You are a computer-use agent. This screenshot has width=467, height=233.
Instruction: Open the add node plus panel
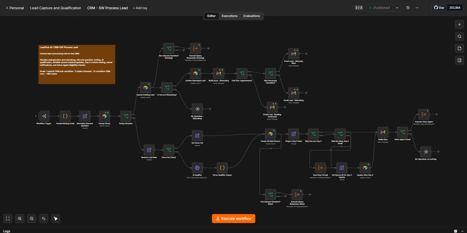pos(460,24)
